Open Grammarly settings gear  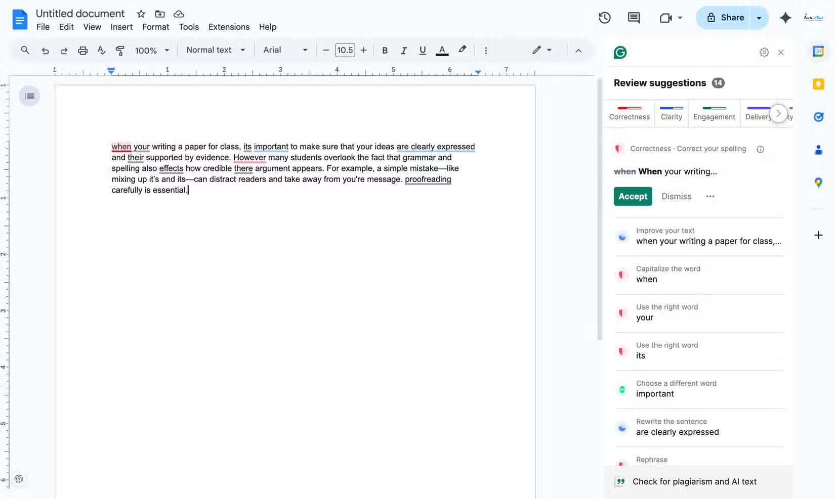coord(764,52)
